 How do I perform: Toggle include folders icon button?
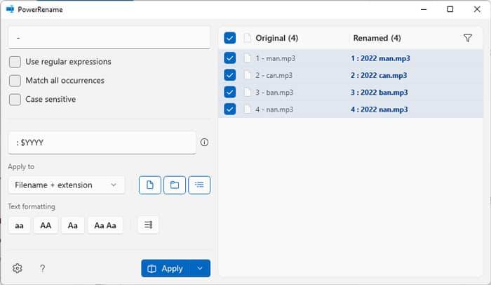(175, 185)
